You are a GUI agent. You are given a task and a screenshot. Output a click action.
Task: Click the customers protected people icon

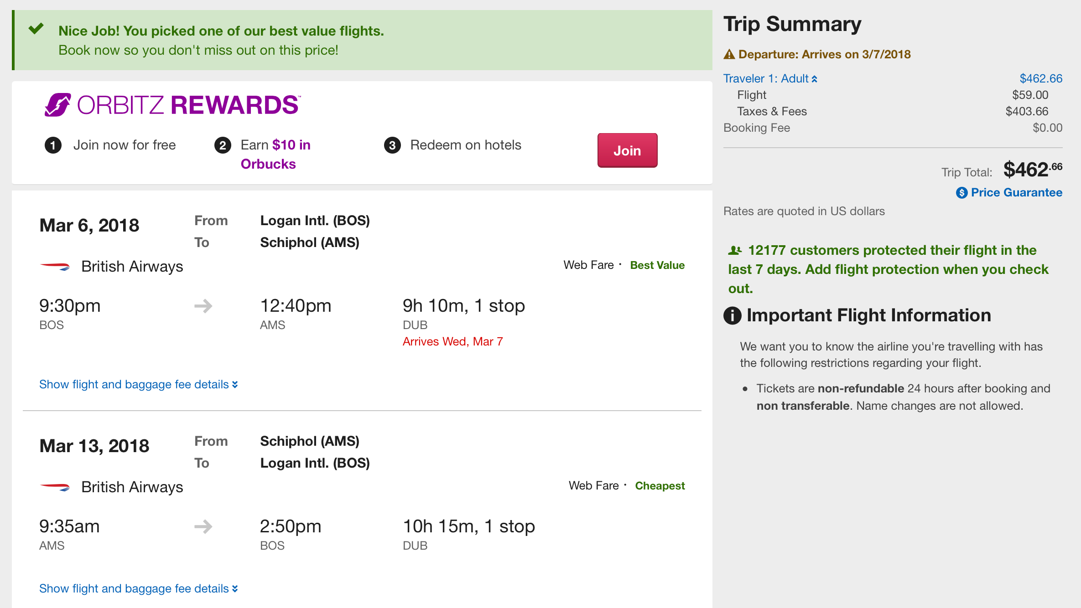(735, 250)
